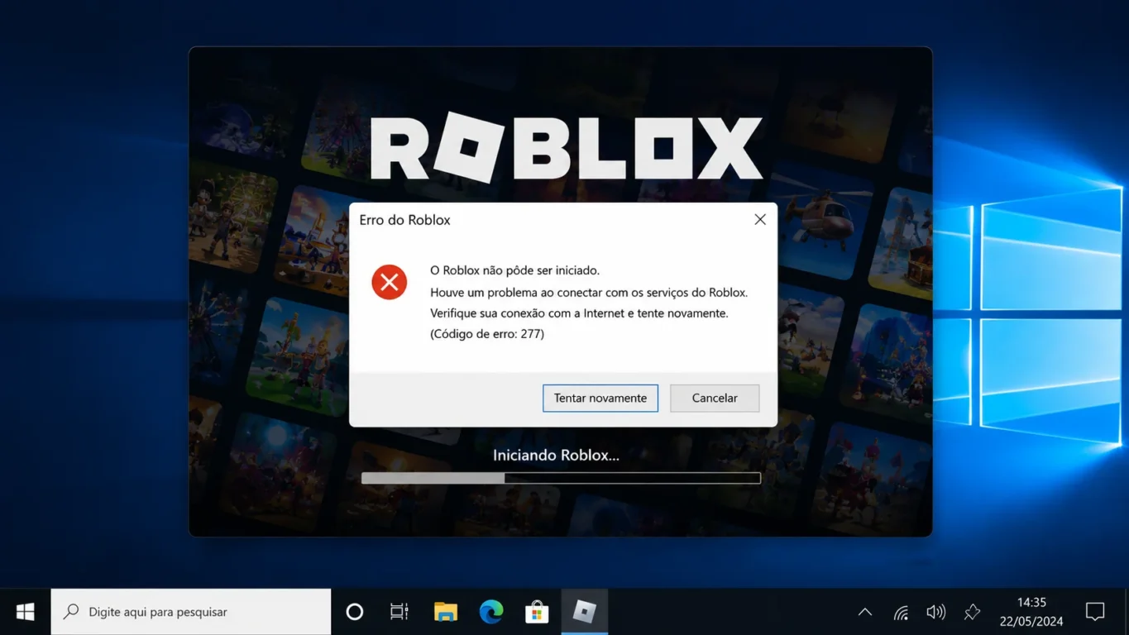This screenshot has height=635, width=1129.
Task: Click the Cancelar button
Action: tap(715, 398)
